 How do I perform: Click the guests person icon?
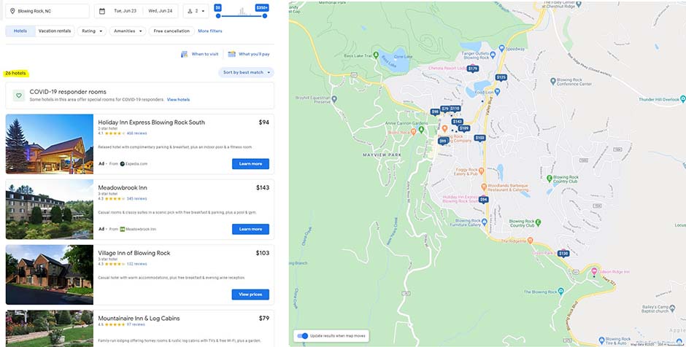[190, 11]
